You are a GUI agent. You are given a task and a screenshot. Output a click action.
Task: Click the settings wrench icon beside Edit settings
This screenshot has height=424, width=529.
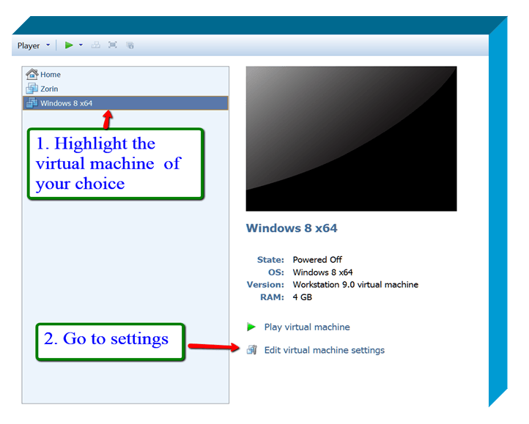(x=252, y=350)
